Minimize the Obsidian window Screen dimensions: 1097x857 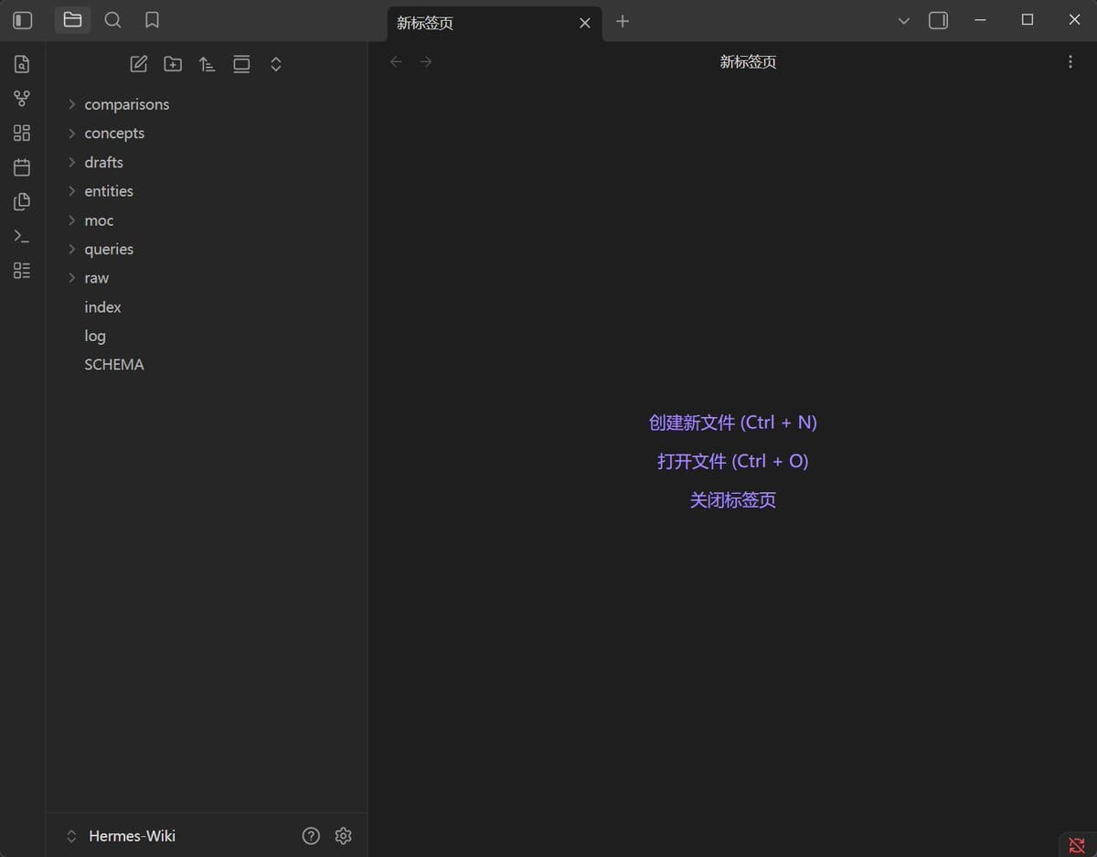point(981,20)
